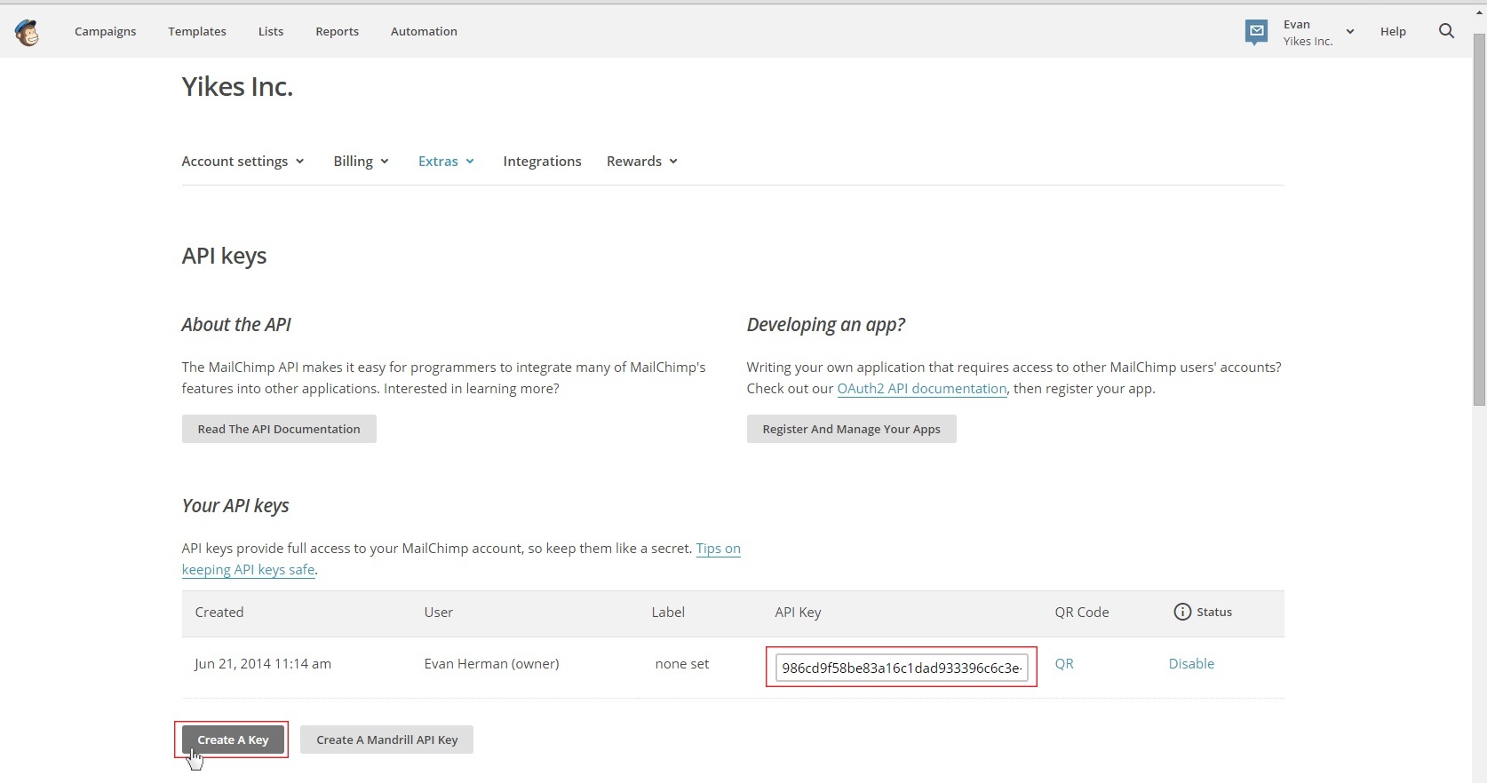Click the 'About the API' heading
The width and height of the screenshot is (1487, 783).
(x=236, y=324)
